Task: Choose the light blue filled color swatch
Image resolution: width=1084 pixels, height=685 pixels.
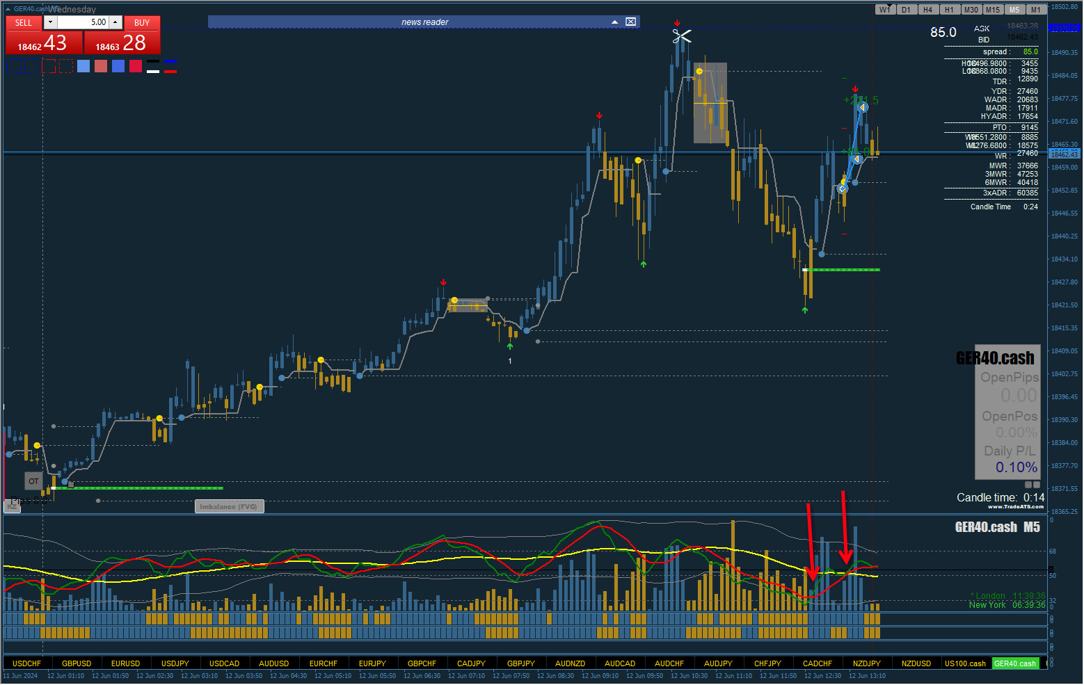Action: click(83, 66)
